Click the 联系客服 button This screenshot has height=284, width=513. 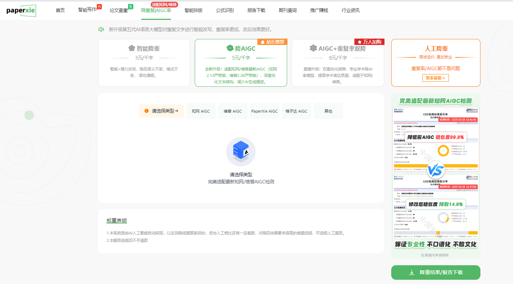point(435,78)
